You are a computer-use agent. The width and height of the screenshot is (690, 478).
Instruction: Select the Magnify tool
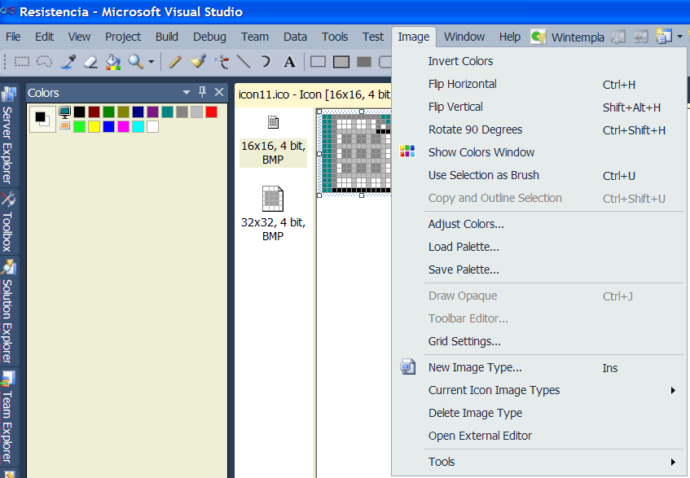tap(136, 62)
